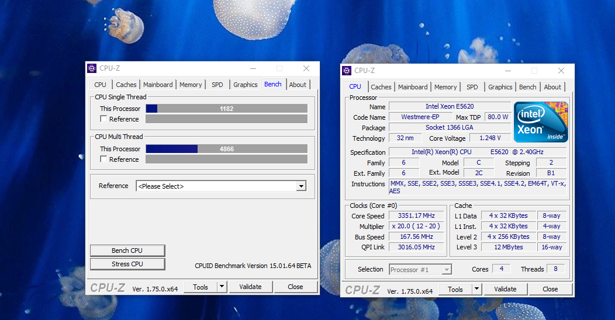Click Close button in Bench window
The image size is (615, 320).
click(x=295, y=287)
